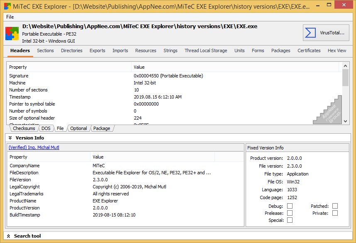
Task: Click the File OS value Win32
Action: [x=293, y=182]
